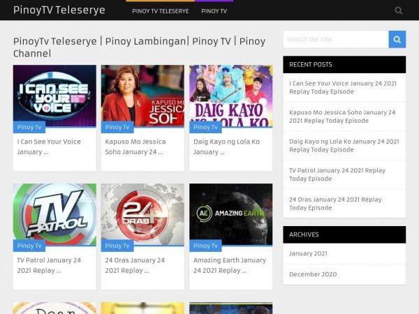Screen dimensions: 419x314
Task: Click Pinoy Tv tag on I Can See Your Voice card
Action: pos(29,127)
